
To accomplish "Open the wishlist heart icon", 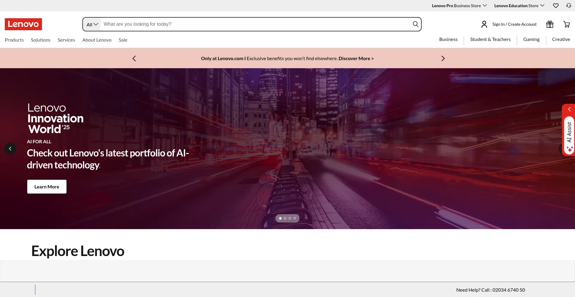I will point(556,6).
